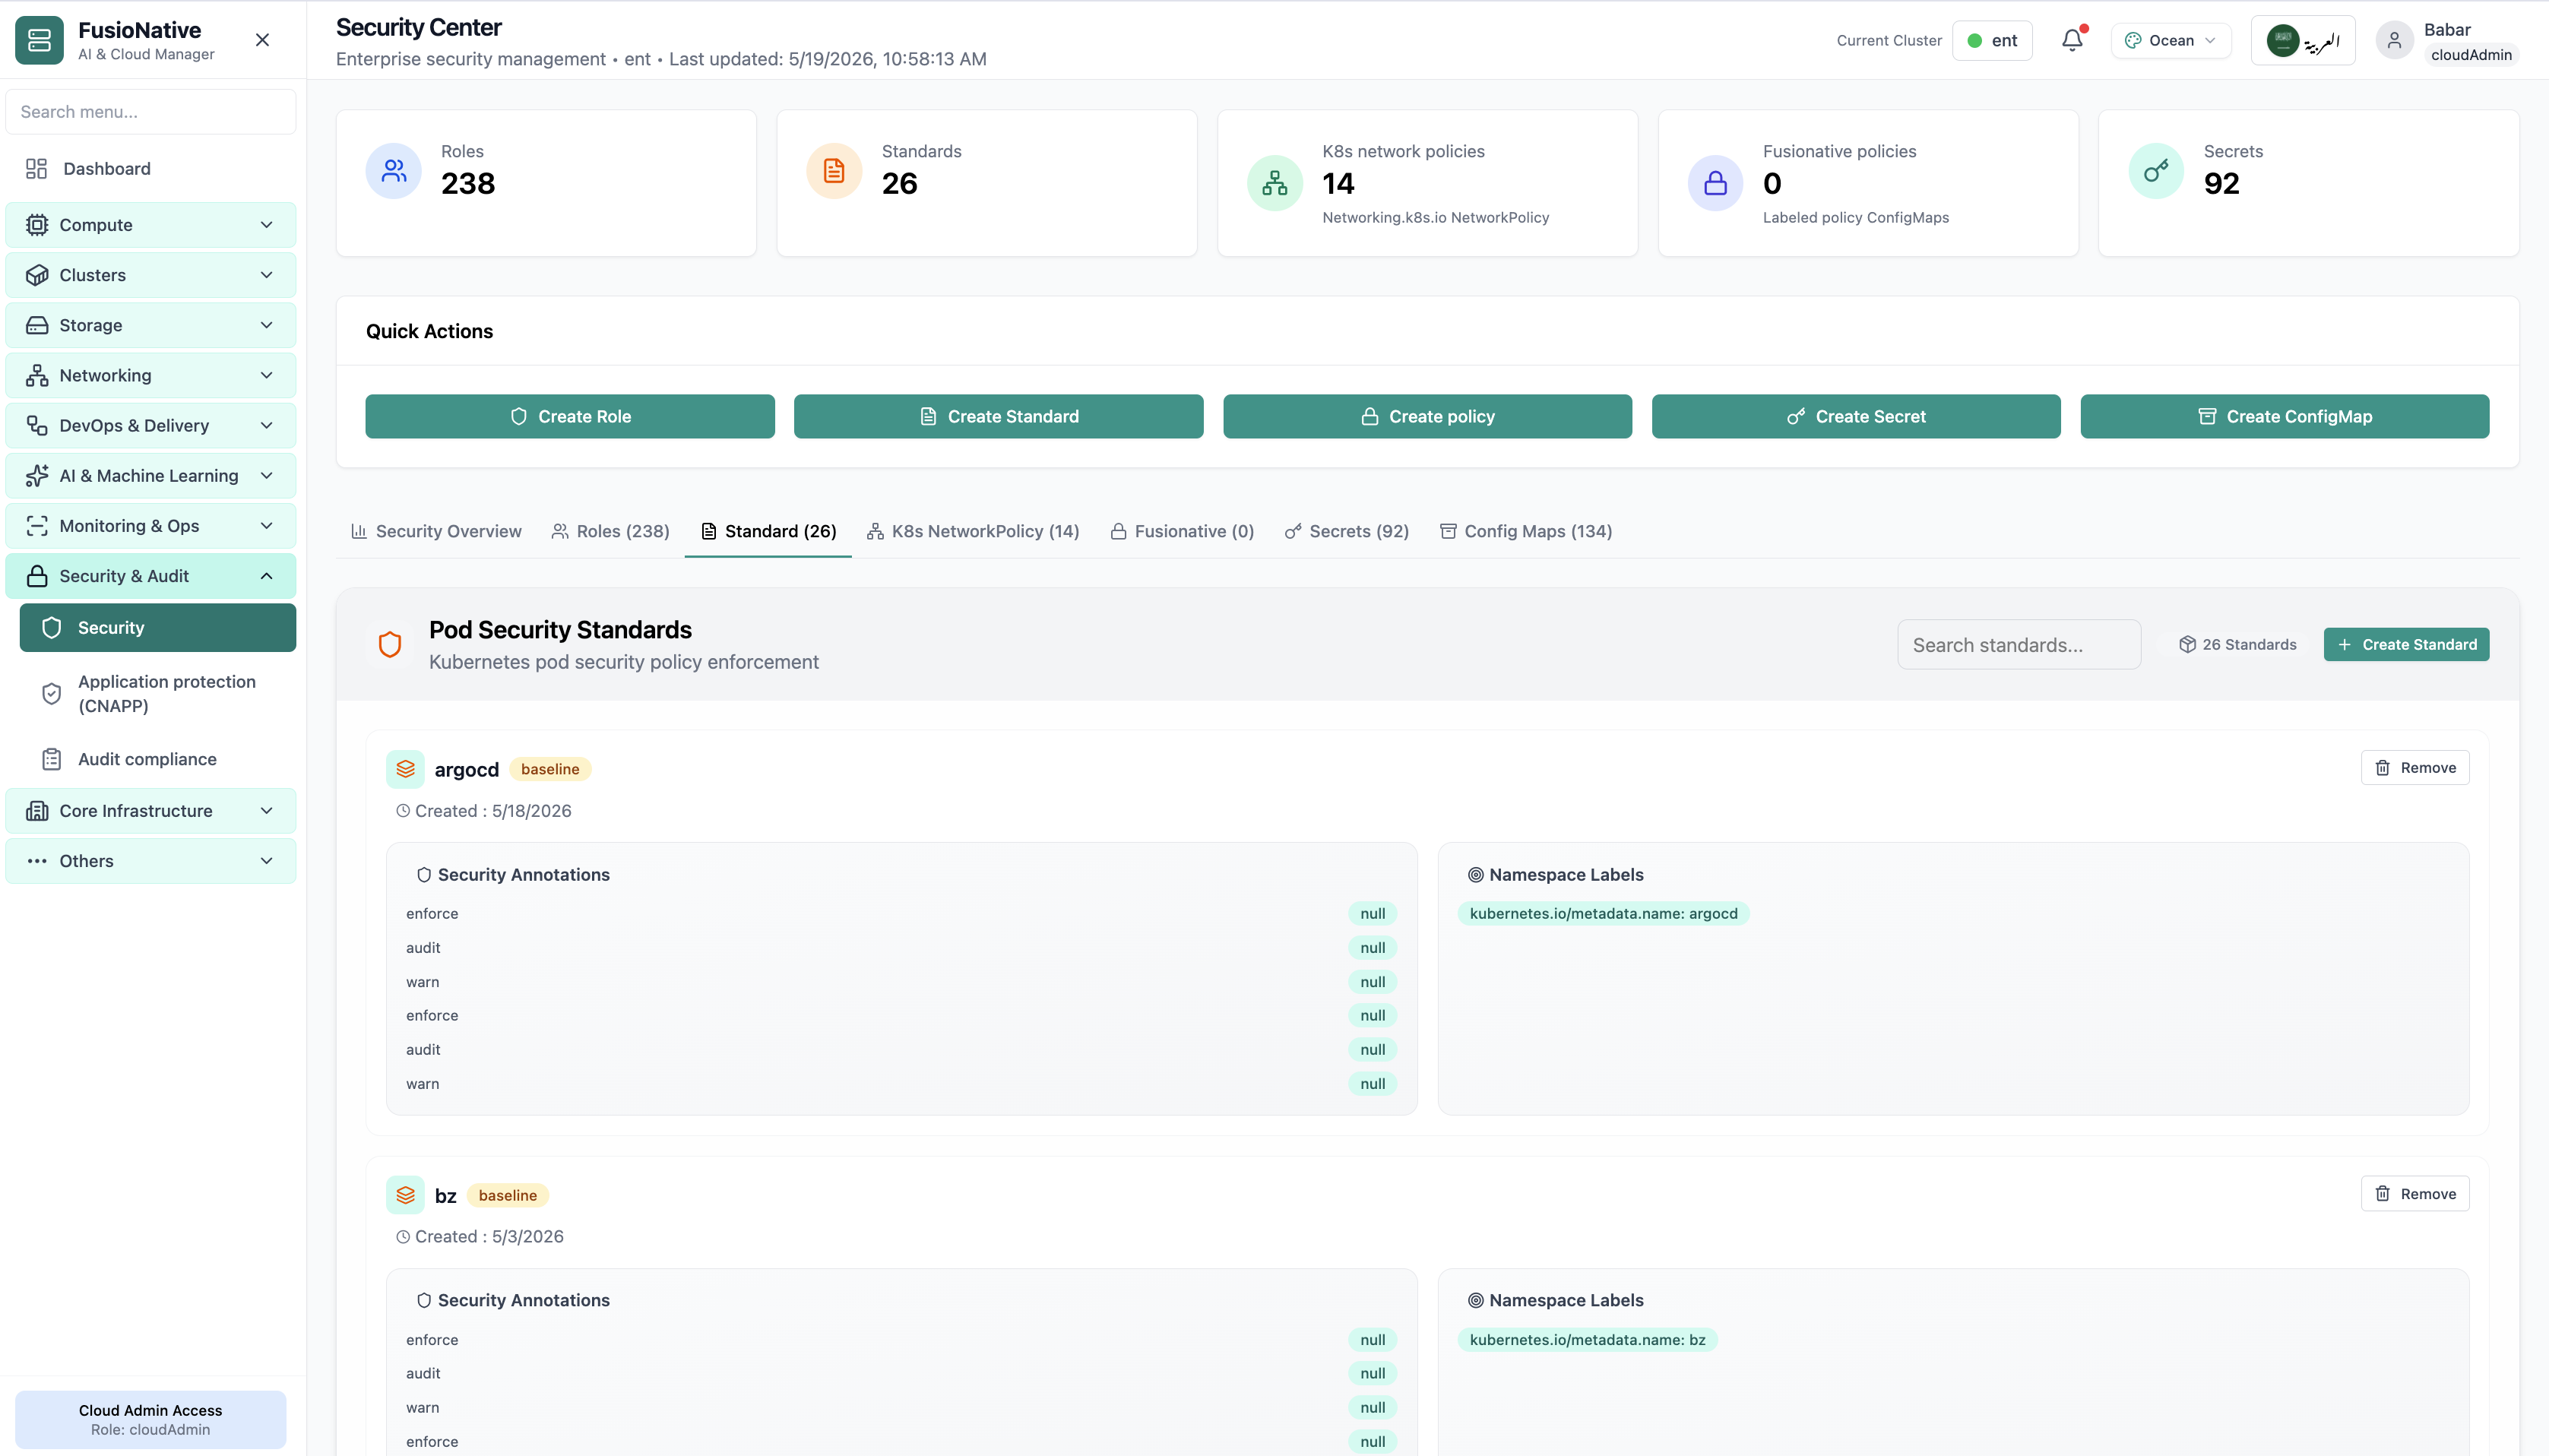The width and height of the screenshot is (2549, 1456).
Task: Click the 26 Standards count badge
Action: pos(2238,645)
